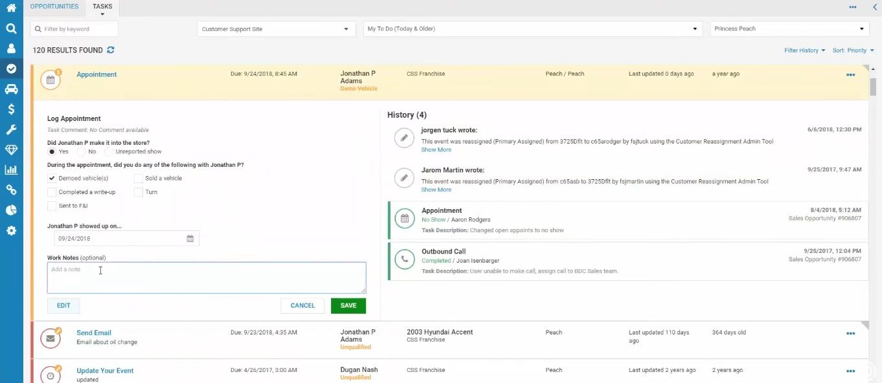Click into the Work Notes text area
Screen dimensions: 882x383
(207, 278)
